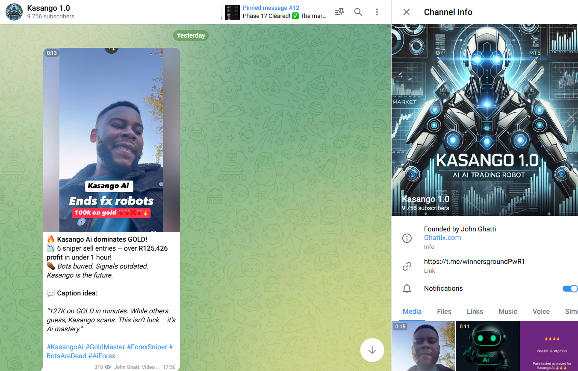Click the Kasango 1.0 channel avatar in header

click(14, 12)
